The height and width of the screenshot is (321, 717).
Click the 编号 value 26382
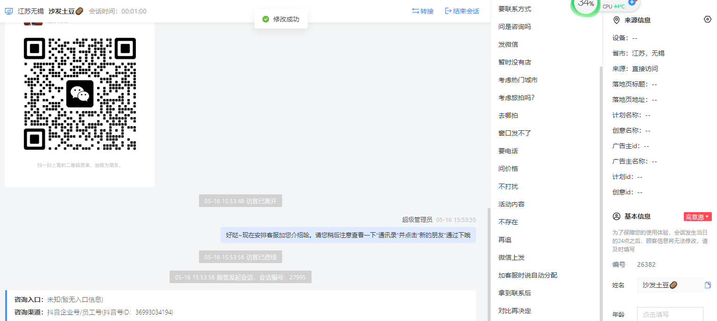(x=646, y=264)
